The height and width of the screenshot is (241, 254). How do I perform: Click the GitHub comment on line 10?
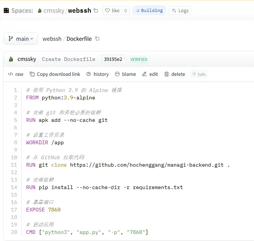point(55,157)
